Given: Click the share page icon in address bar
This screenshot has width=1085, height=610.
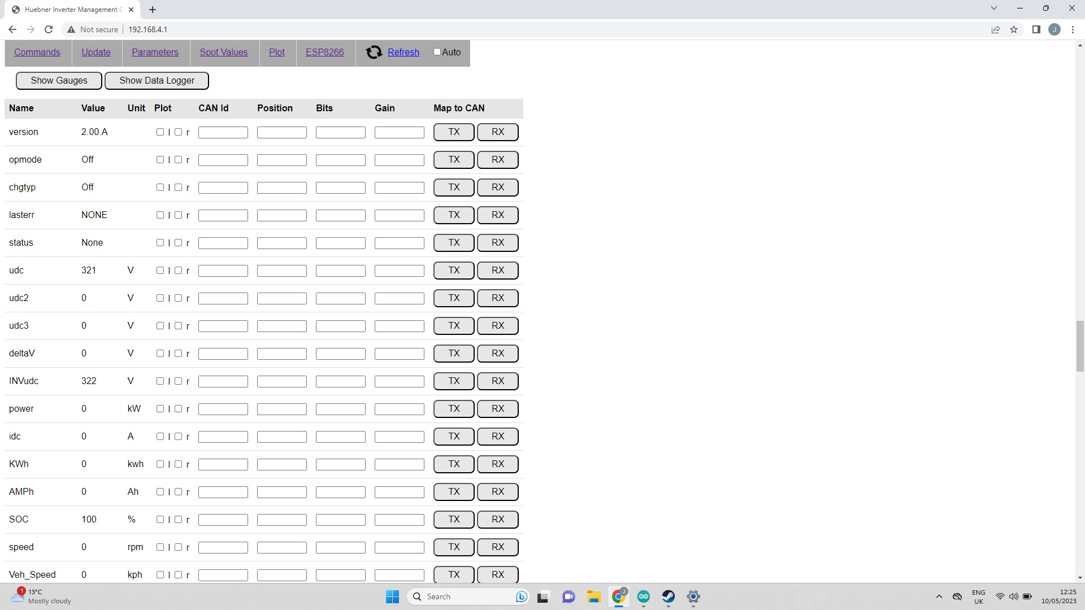Looking at the screenshot, I should pyautogui.click(x=996, y=29).
